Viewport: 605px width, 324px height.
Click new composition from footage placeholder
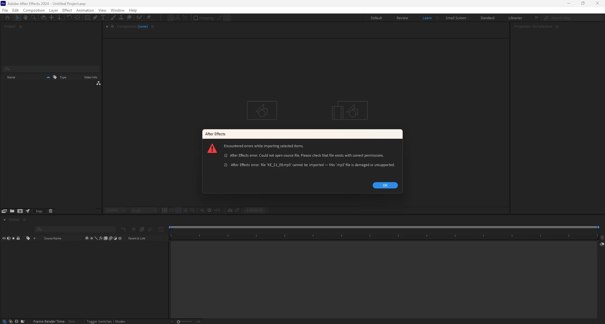pyautogui.click(x=350, y=110)
